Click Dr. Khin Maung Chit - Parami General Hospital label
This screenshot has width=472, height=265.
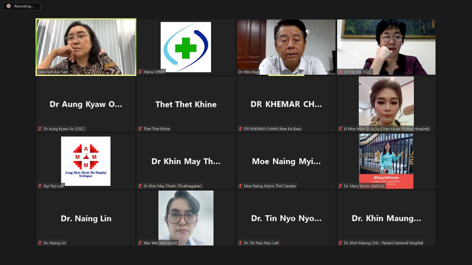click(x=383, y=243)
